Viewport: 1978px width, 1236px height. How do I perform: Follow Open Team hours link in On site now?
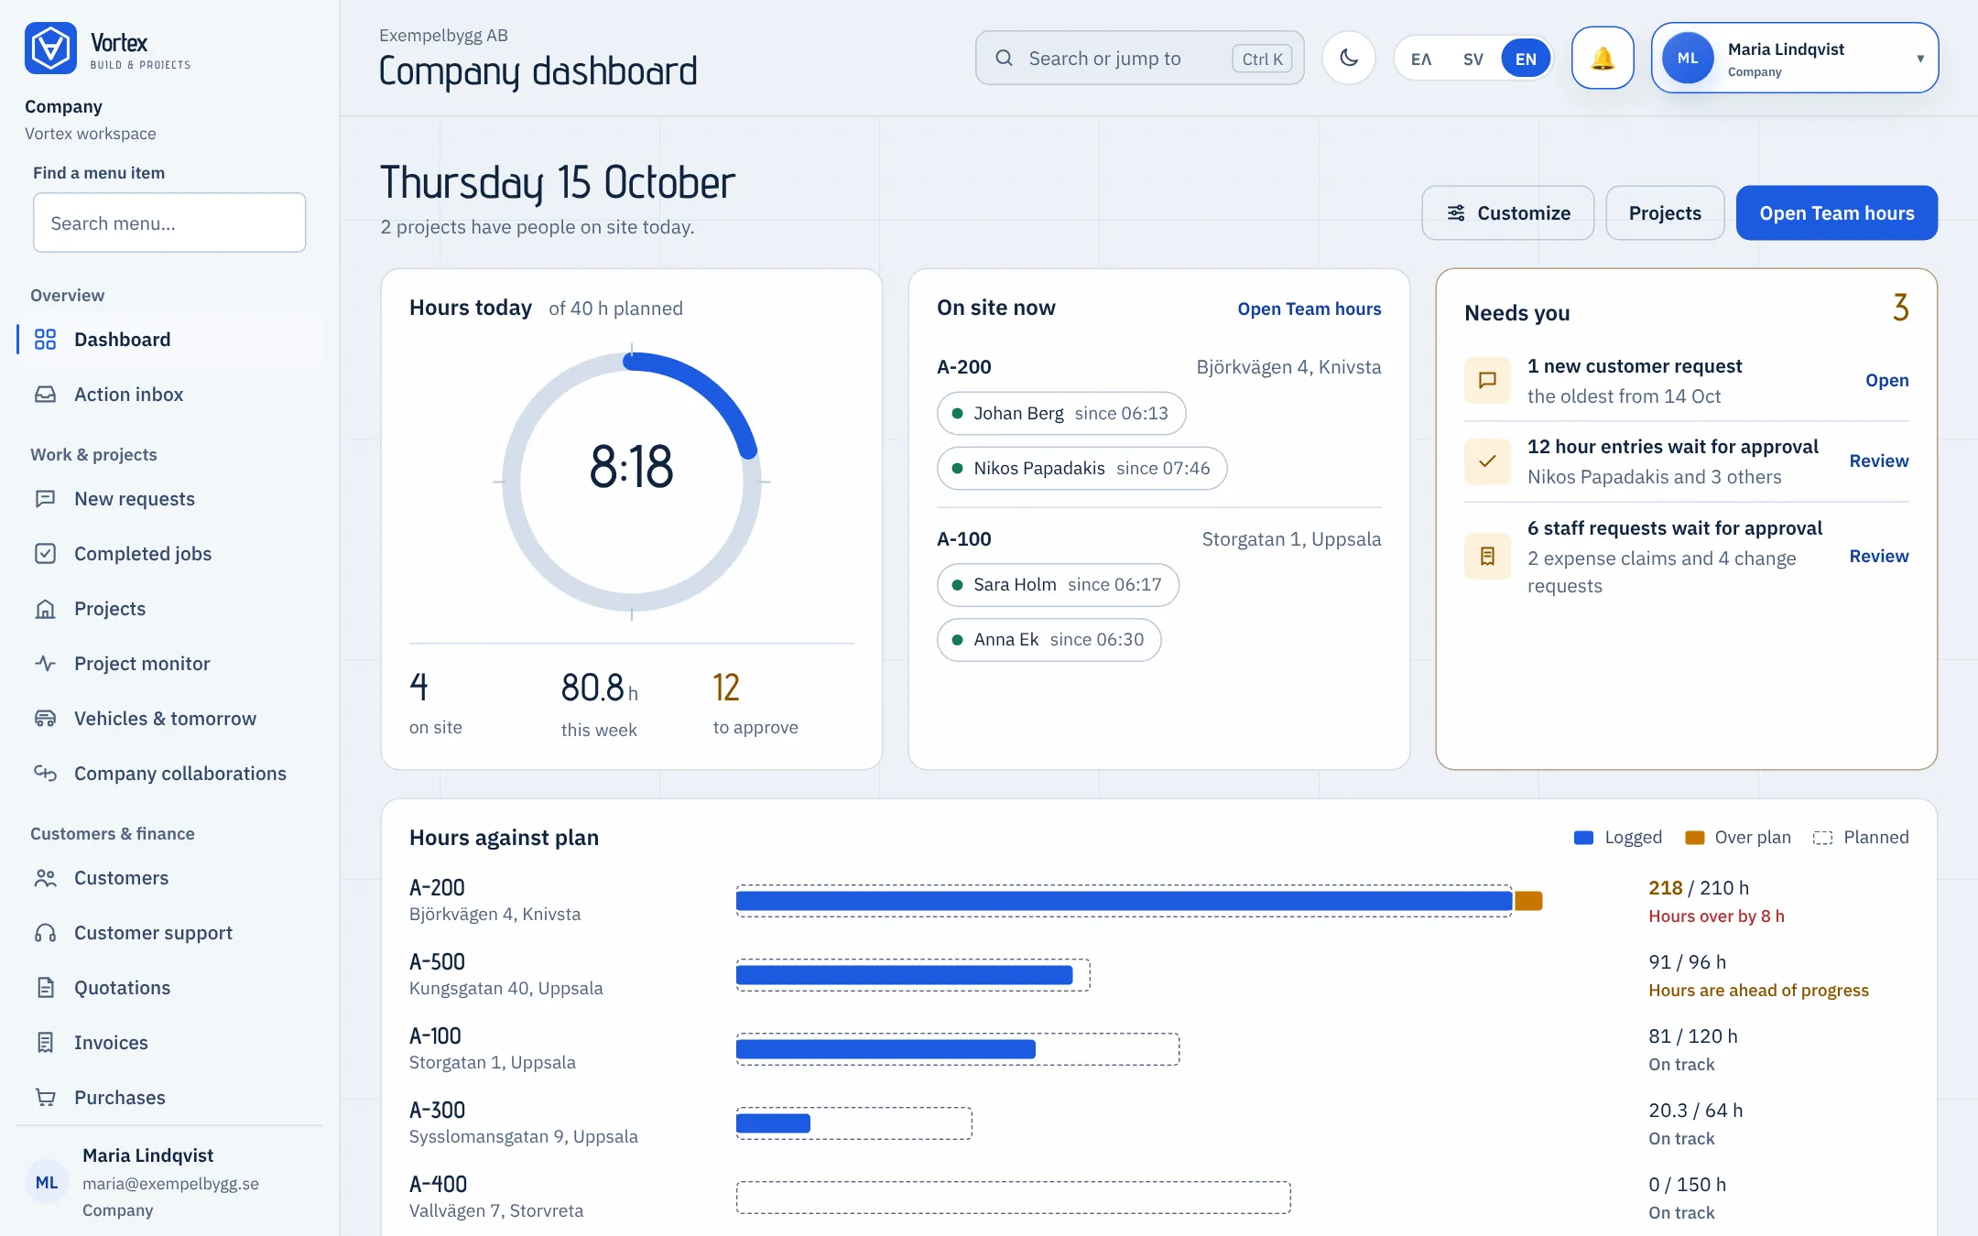(1309, 309)
